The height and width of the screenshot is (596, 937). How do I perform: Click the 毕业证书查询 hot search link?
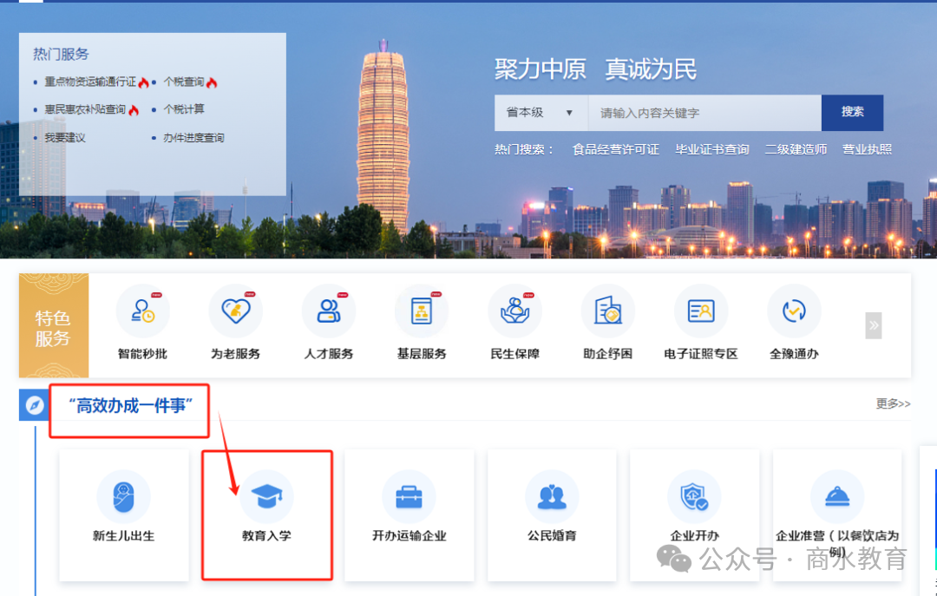711,148
